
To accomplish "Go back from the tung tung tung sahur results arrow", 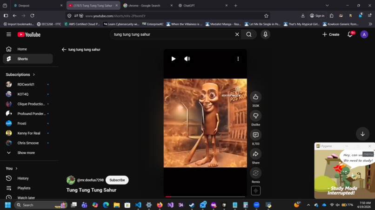I will (x=64, y=49).
